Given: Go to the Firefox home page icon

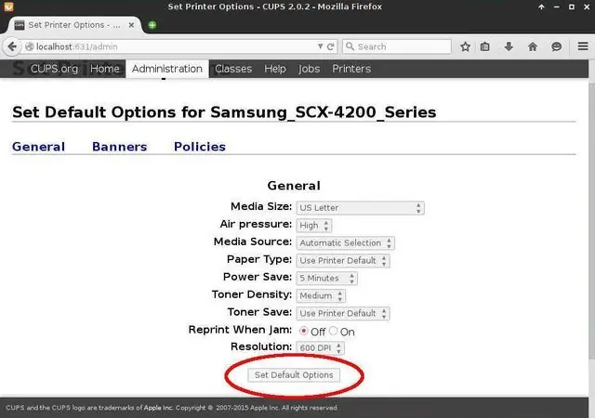Looking at the screenshot, I should [533, 46].
